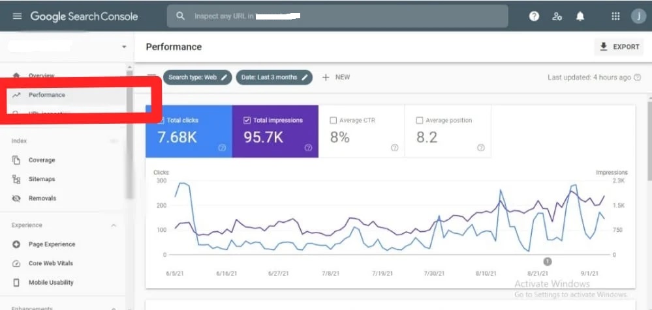
Task: Click the chart annotation marker 1
Action: (548, 261)
